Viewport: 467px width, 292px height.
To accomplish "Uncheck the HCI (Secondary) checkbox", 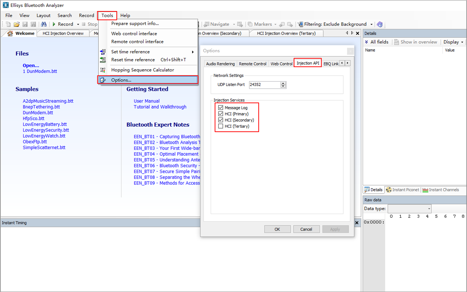I will pyautogui.click(x=221, y=120).
